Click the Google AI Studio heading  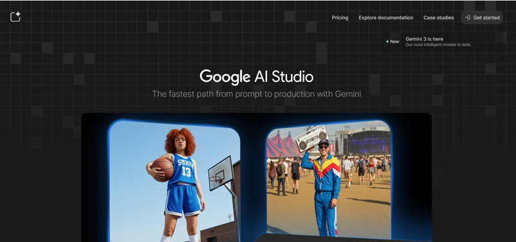[x=257, y=77]
